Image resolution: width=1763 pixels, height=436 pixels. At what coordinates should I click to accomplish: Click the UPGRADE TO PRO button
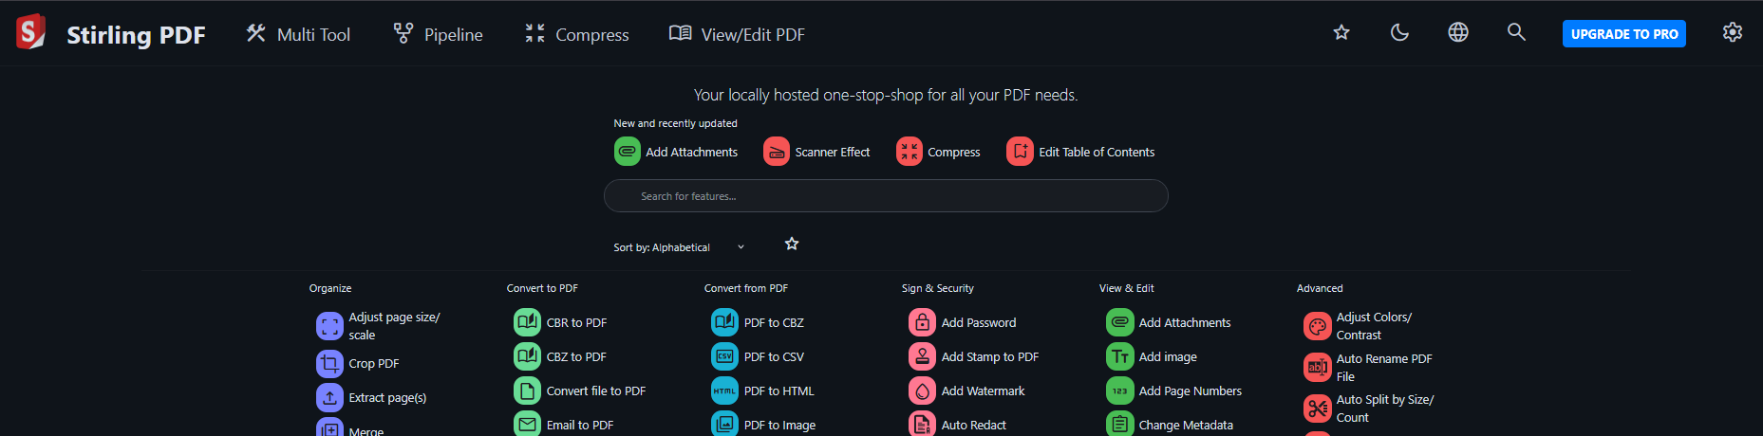(x=1623, y=34)
